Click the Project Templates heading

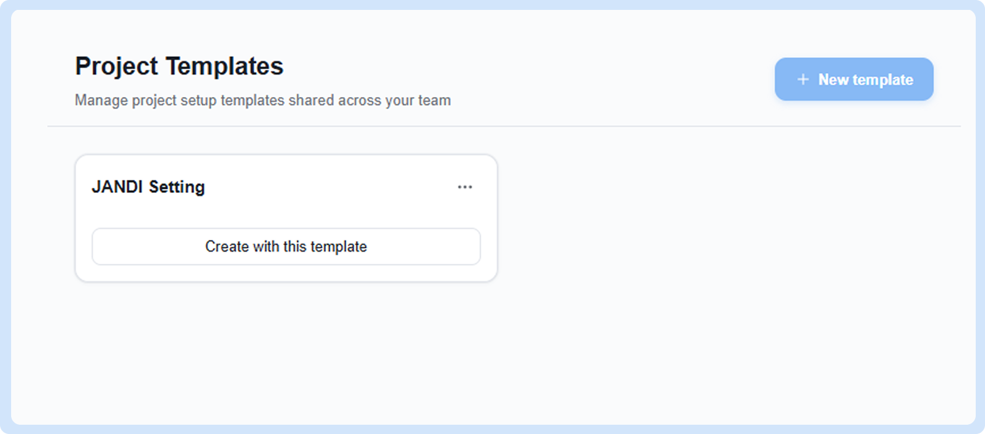point(179,66)
